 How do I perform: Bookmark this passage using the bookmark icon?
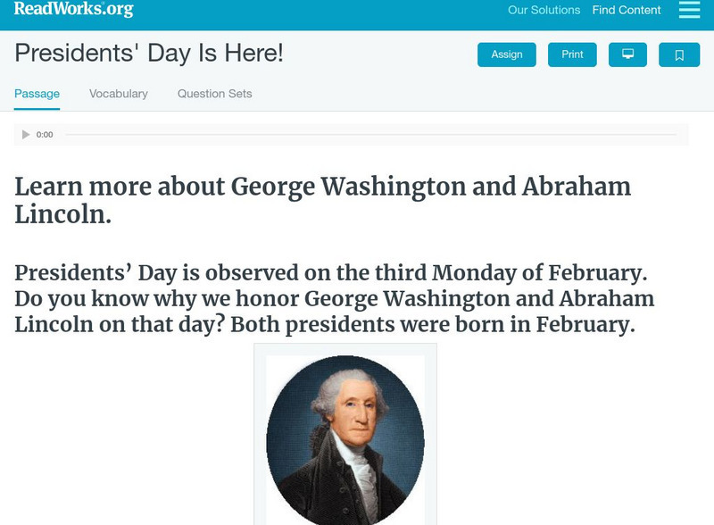[x=680, y=54]
